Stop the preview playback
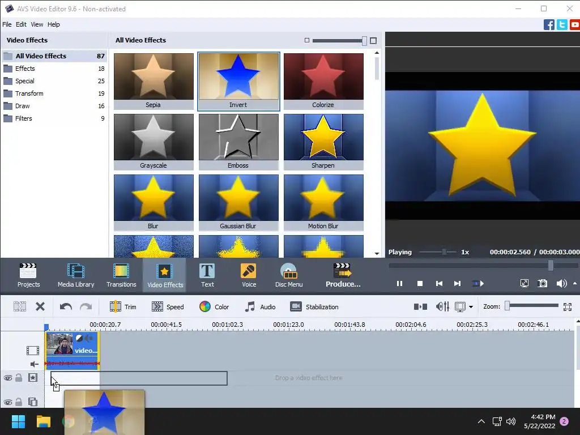This screenshot has height=435, width=580. (x=420, y=284)
